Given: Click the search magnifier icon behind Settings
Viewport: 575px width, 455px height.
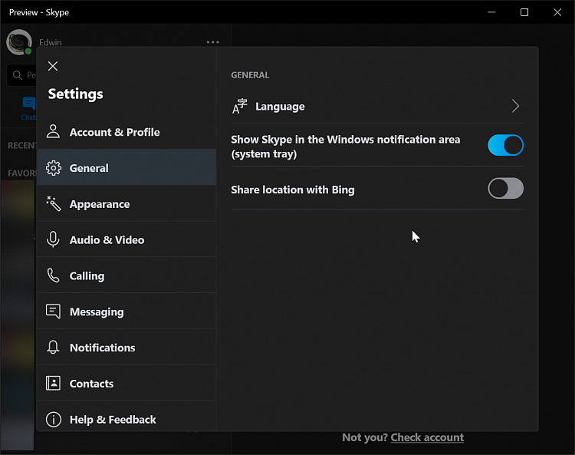Looking at the screenshot, I should point(17,75).
